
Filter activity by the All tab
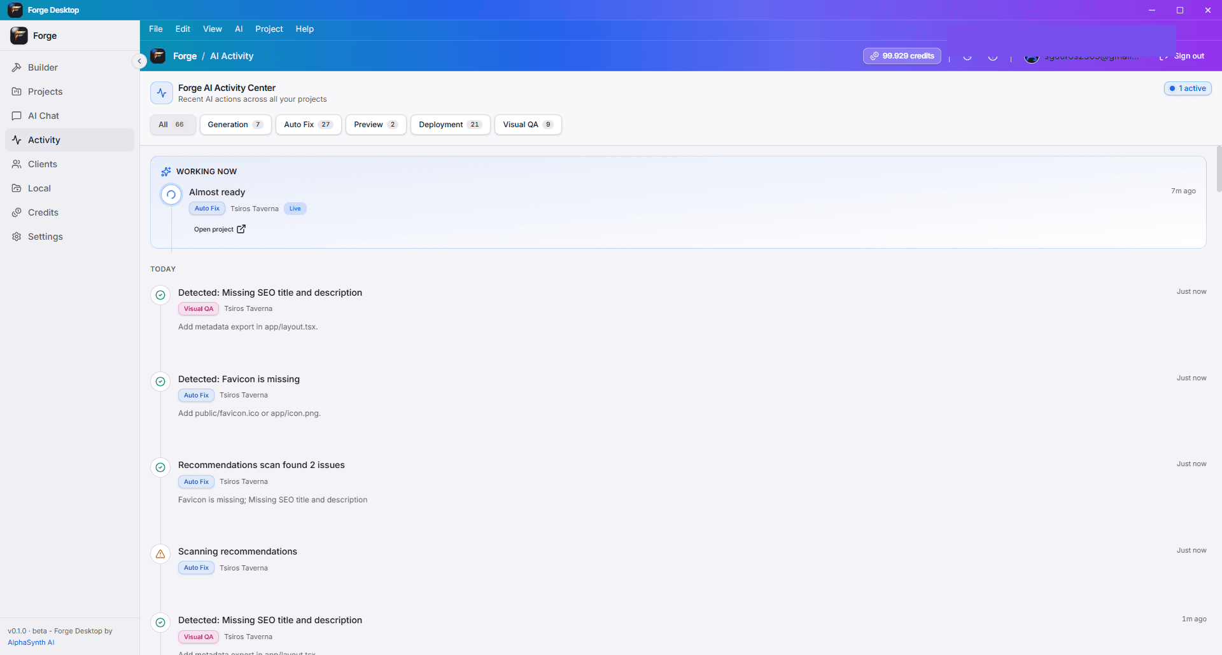pyautogui.click(x=172, y=125)
